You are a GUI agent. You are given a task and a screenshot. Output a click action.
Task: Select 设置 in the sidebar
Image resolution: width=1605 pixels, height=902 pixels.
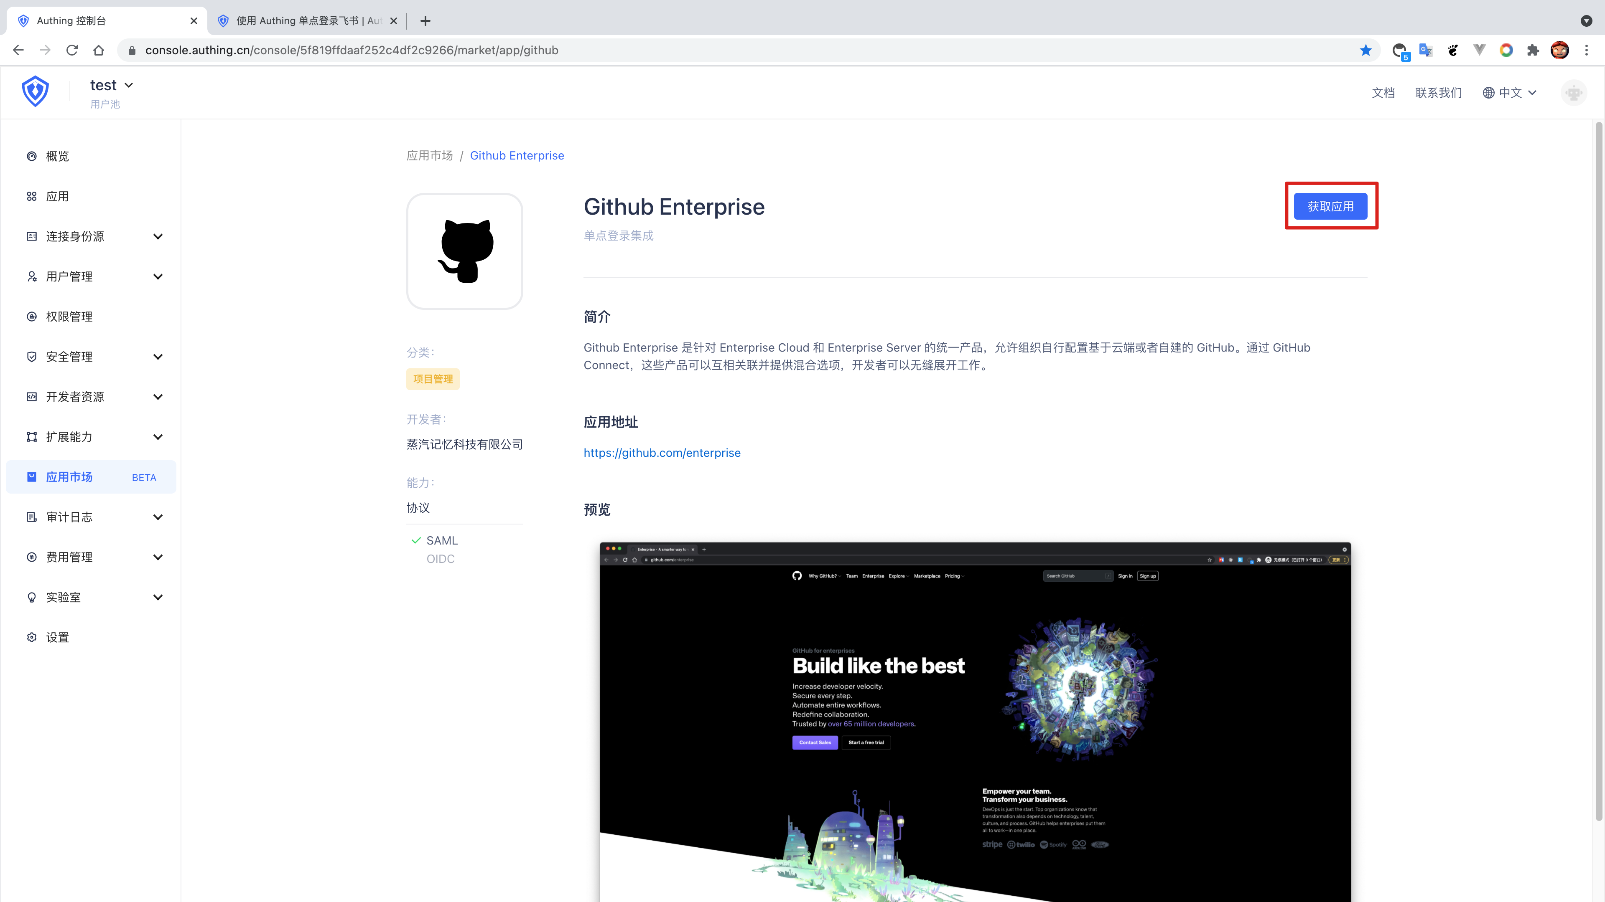click(91, 637)
